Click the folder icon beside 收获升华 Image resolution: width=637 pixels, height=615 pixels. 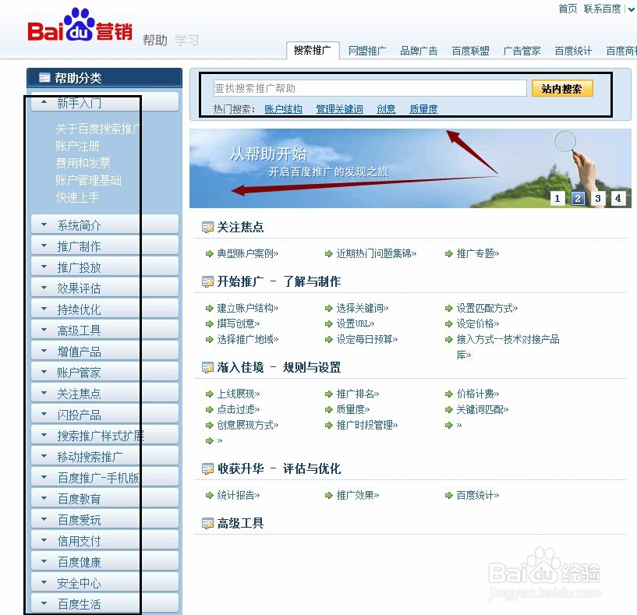pyautogui.click(x=207, y=469)
